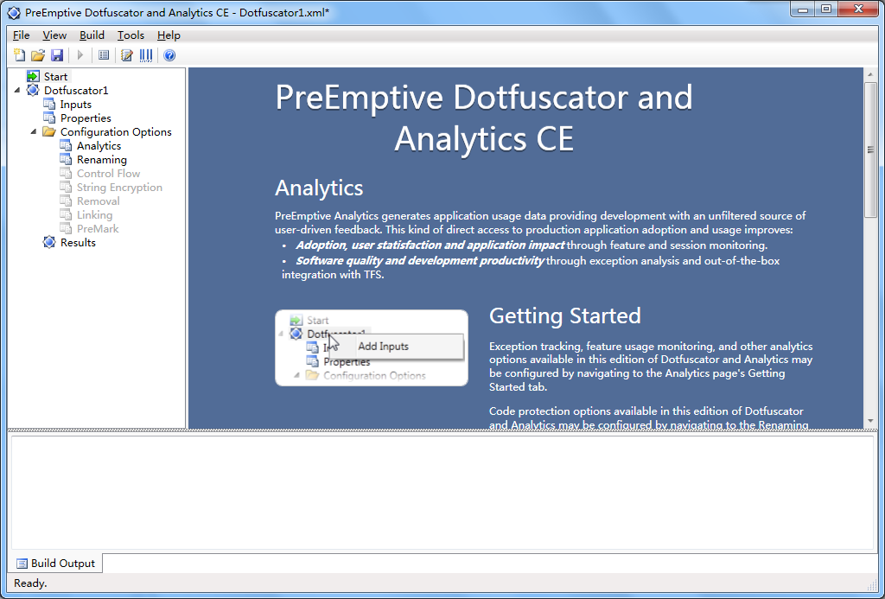
Task: Click the application icon in the title bar
Action: 13,12
